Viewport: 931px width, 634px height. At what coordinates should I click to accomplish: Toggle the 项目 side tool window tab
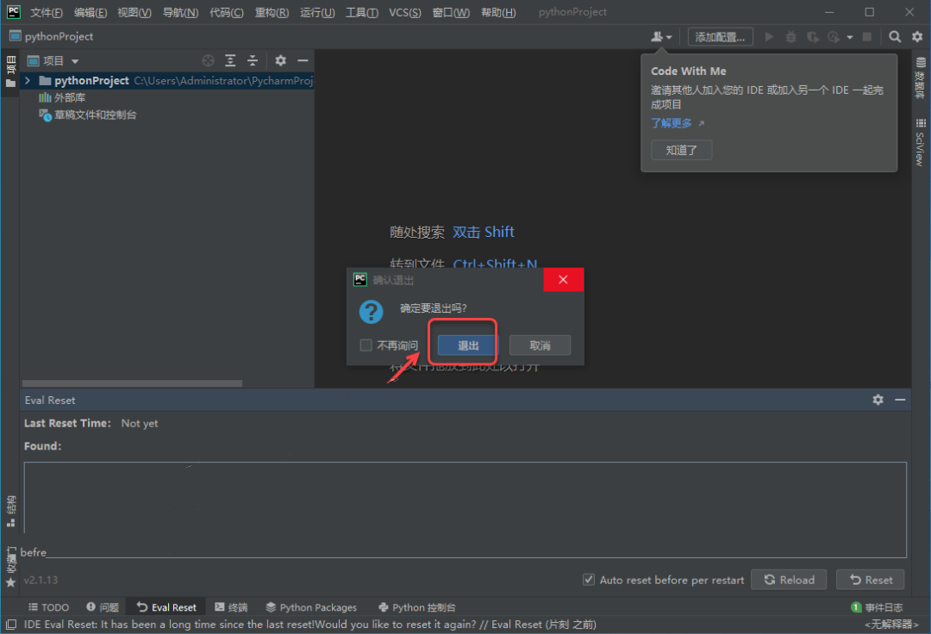(x=10, y=71)
